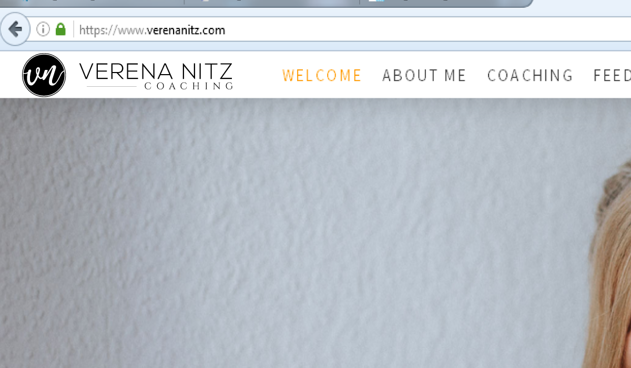Go back with the browser back arrow
The image size is (631, 368).
(x=15, y=29)
